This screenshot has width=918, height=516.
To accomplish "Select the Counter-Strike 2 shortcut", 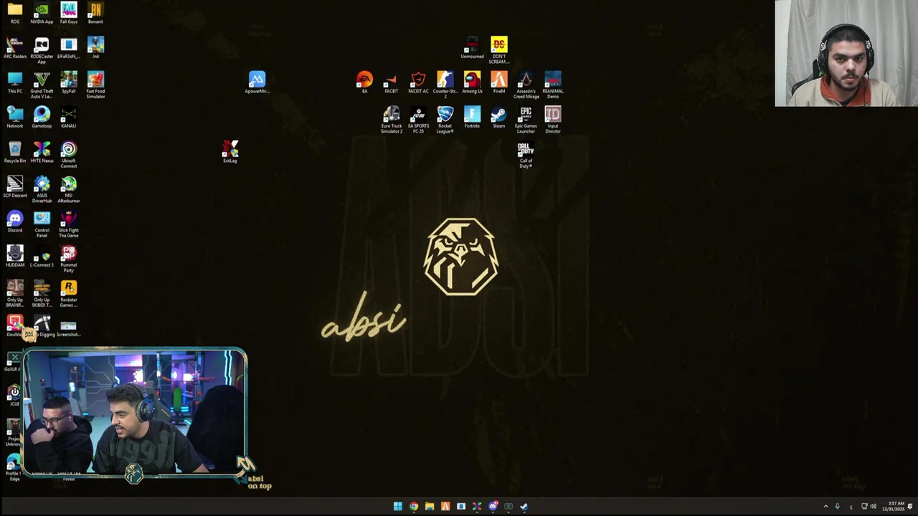I will (x=445, y=85).
